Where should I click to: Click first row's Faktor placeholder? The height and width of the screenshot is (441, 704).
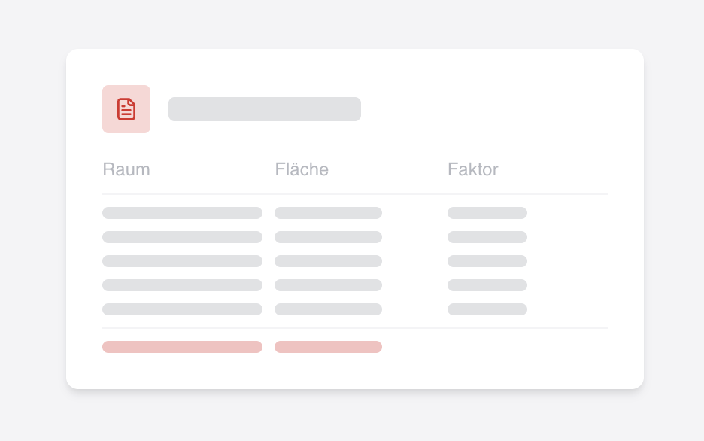point(487,213)
